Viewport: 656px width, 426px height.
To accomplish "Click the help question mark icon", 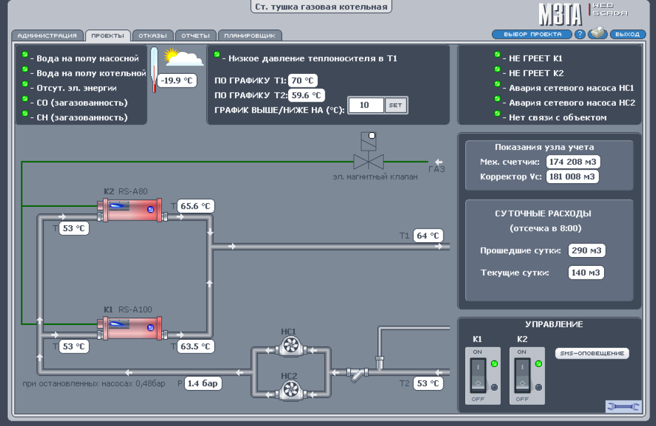I will [579, 34].
